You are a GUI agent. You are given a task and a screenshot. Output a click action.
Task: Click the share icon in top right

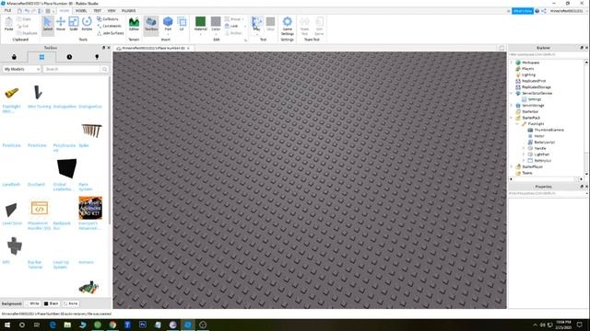pos(544,11)
